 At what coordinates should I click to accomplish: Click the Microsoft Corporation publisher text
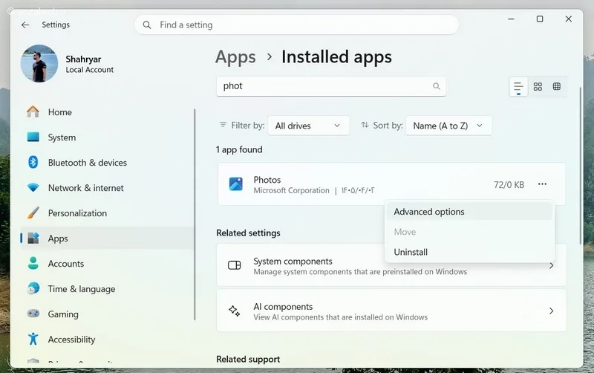point(291,190)
